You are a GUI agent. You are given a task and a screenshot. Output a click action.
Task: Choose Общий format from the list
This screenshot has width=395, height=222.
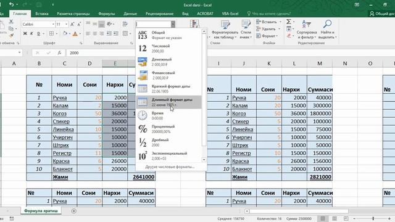point(168,35)
